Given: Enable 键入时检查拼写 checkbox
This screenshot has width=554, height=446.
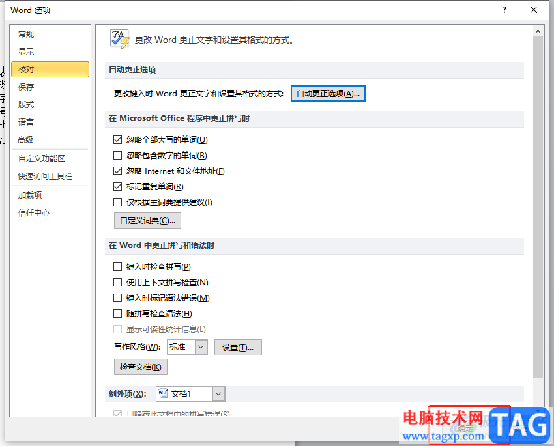Looking at the screenshot, I should pos(118,267).
